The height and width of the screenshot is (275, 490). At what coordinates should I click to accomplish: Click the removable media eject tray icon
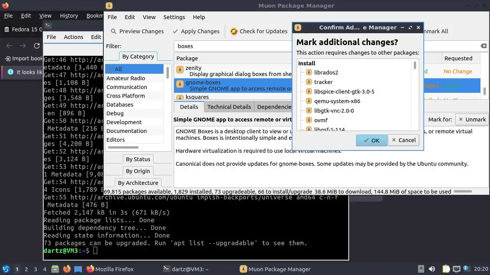click(421, 269)
